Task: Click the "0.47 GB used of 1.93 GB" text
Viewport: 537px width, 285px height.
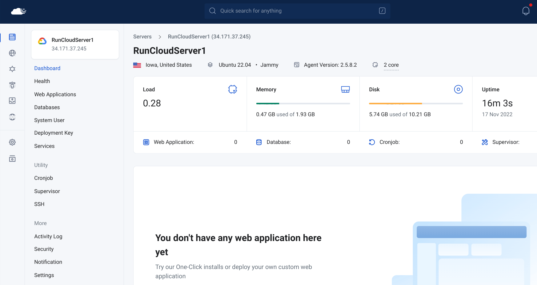Action: (286, 114)
